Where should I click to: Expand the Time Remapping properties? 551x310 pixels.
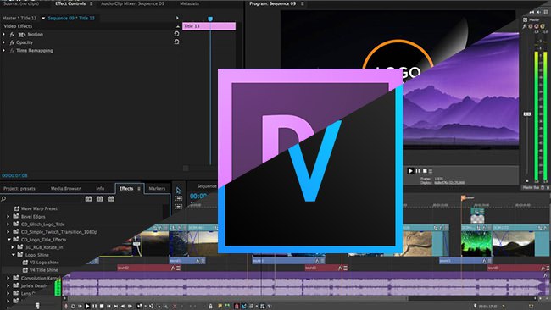4,51
